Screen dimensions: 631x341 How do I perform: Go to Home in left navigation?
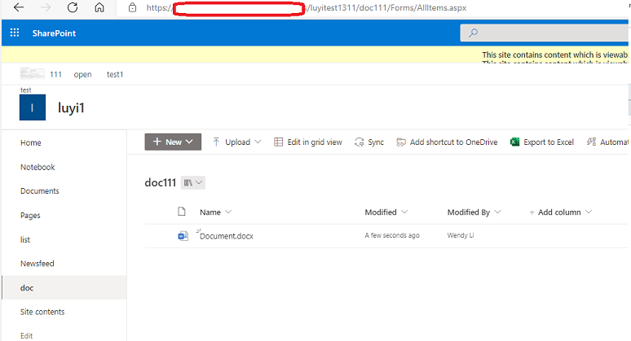31,143
